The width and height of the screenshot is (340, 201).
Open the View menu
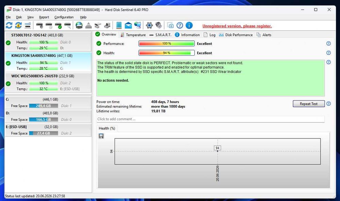[30, 17]
